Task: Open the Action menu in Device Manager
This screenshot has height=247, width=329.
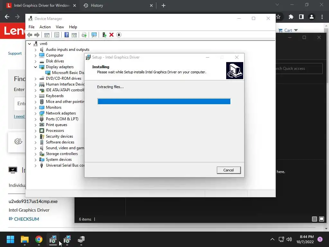Action: pos(45,27)
